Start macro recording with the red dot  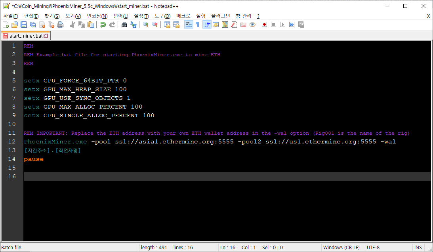pyautogui.click(x=264, y=25)
